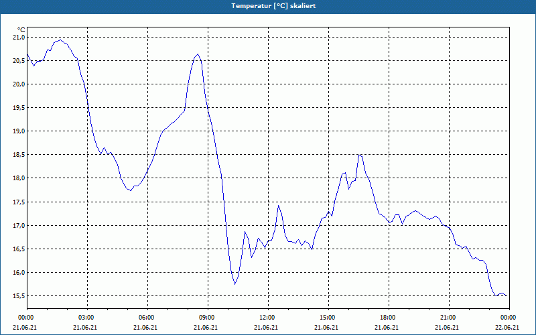Click the 21.06.21 date beneath 06:00
Screen dimensions: 536x335
[x=145, y=328]
